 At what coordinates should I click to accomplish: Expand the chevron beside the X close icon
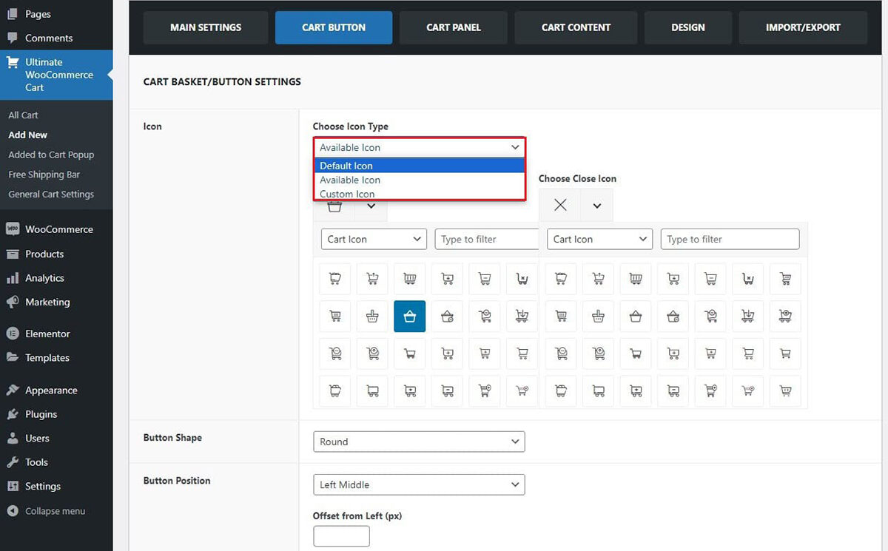pyautogui.click(x=596, y=205)
